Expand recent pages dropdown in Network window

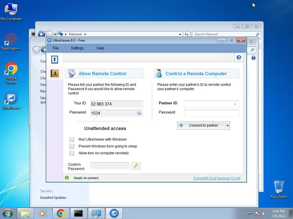55,35
